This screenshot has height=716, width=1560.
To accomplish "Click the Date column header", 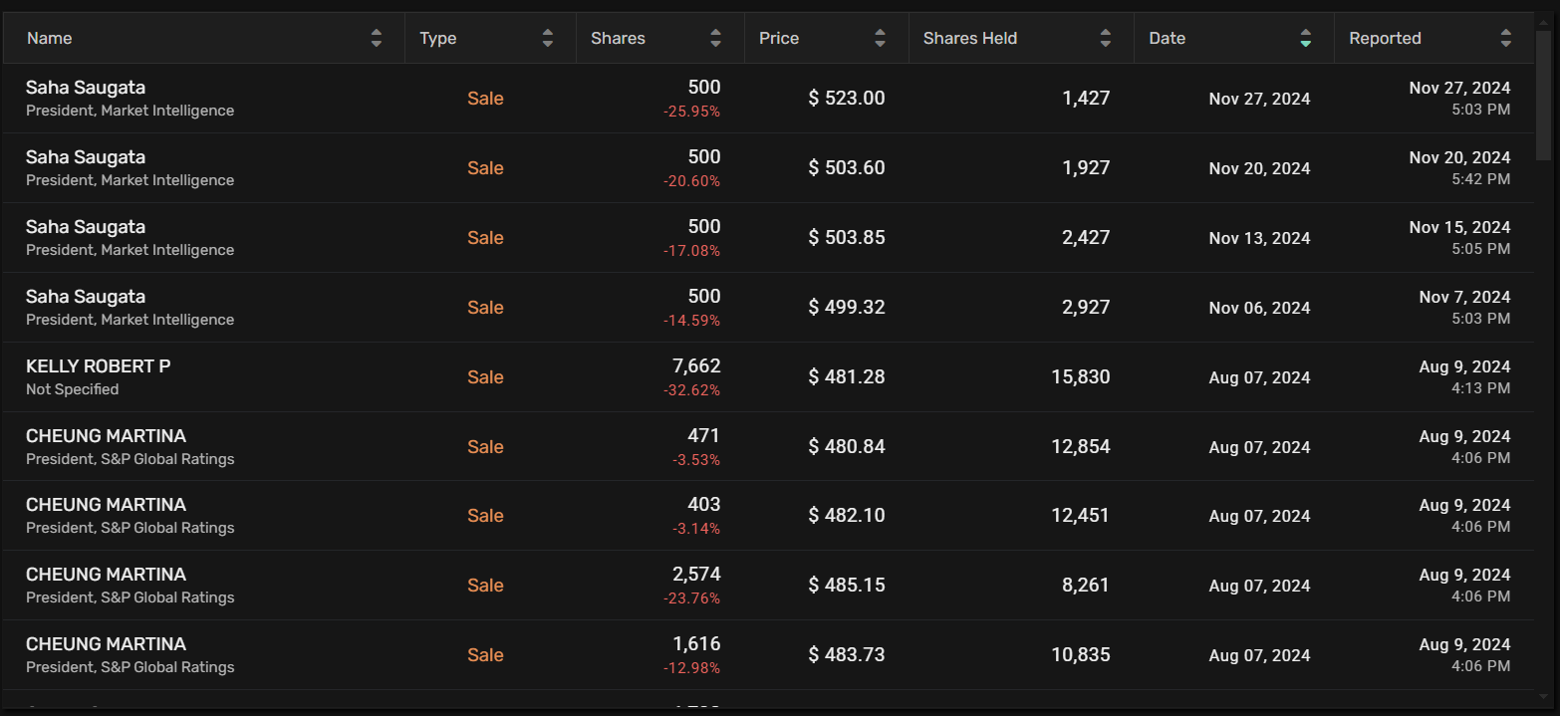I will pyautogui.click(x=1234, y=38).
